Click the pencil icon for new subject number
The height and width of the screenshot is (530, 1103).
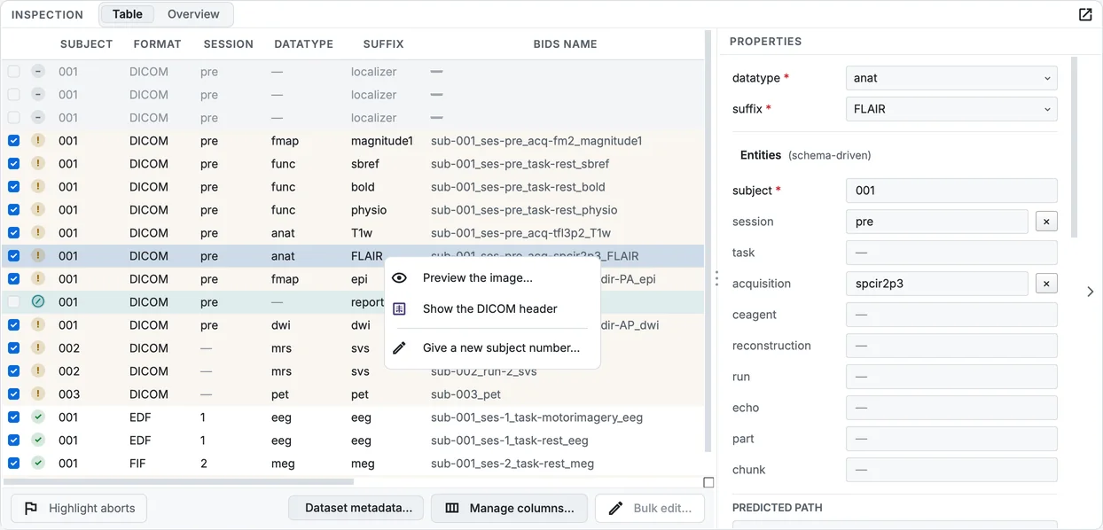[400, 347]
